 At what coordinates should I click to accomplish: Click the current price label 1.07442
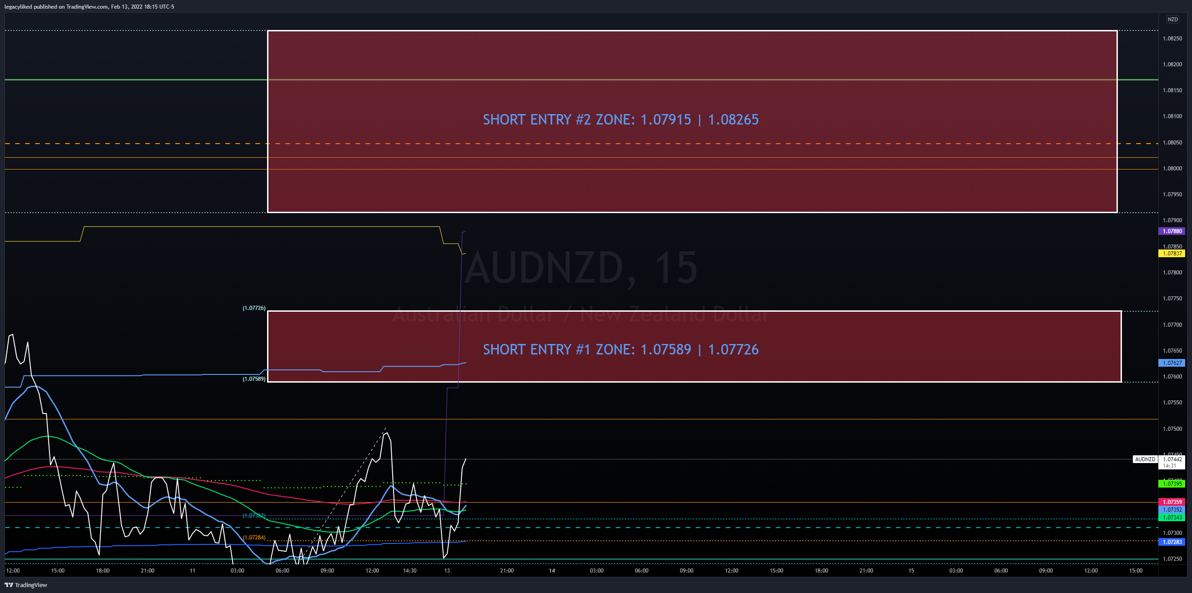coord(1172,459)
